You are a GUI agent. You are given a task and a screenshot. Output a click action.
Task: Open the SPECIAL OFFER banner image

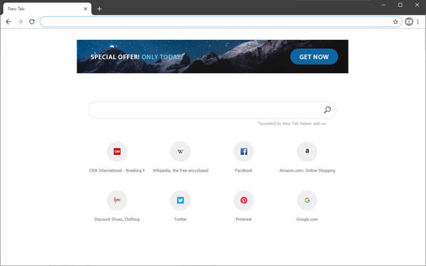pyautogui.click(x=212, y=57)
